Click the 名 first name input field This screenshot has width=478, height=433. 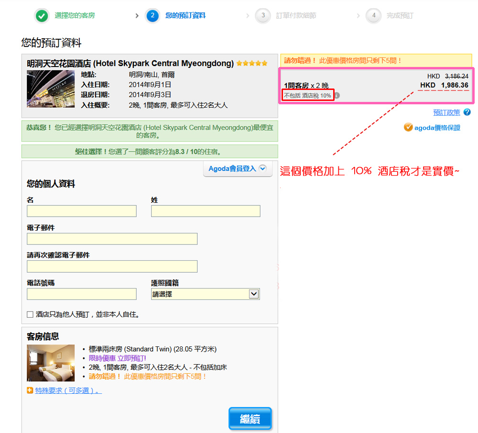(x=82, y=211)
